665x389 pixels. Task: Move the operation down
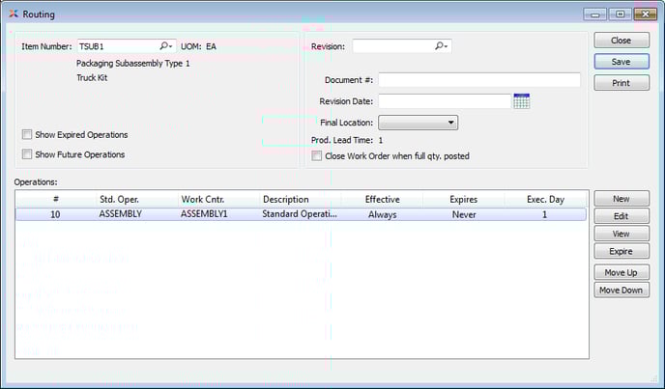[x=621, y=291]
